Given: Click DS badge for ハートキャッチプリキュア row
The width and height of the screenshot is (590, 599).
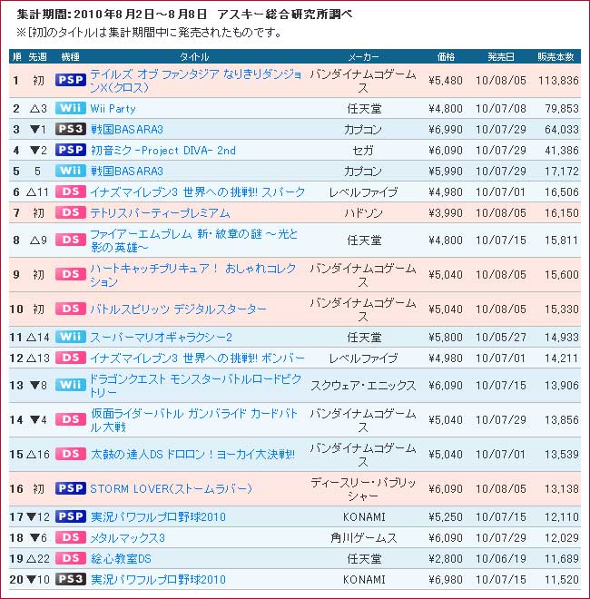Looking at the screenshot, I should point(71,274).
